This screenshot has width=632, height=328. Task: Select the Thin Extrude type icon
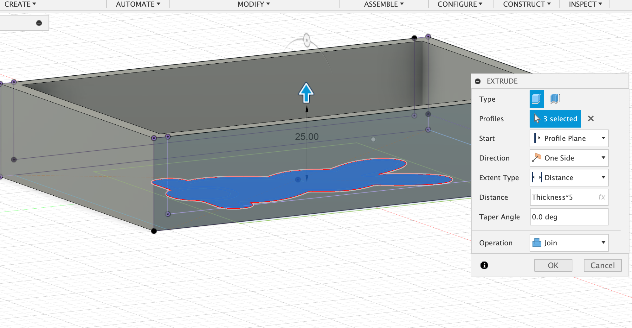pyautogui.click(x=555, y=99)
